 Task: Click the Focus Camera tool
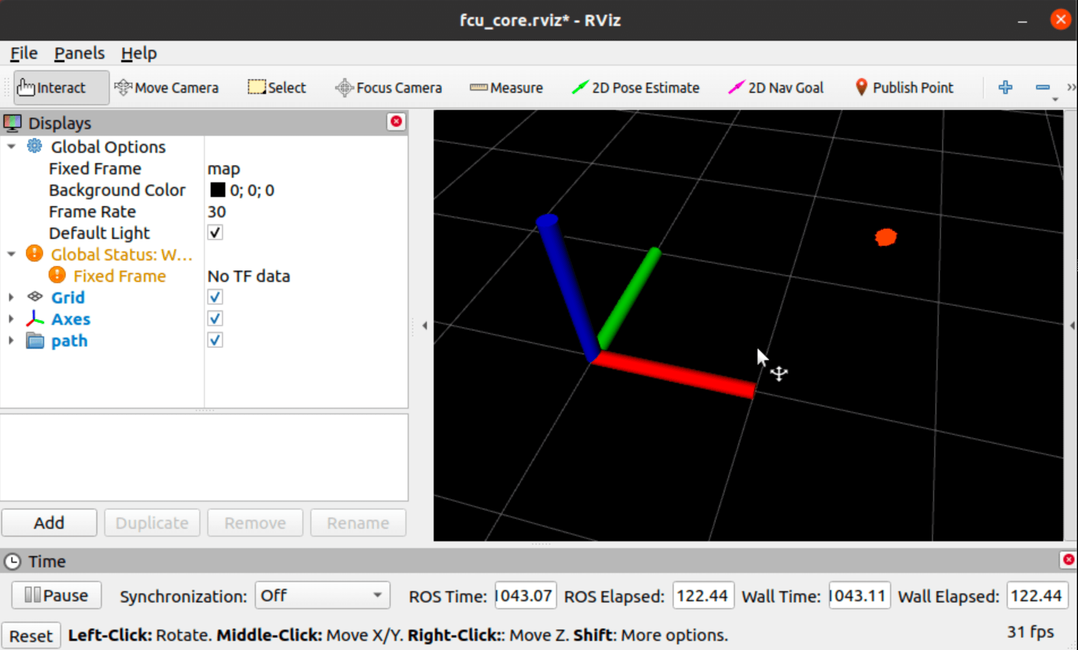click(388, 88)
